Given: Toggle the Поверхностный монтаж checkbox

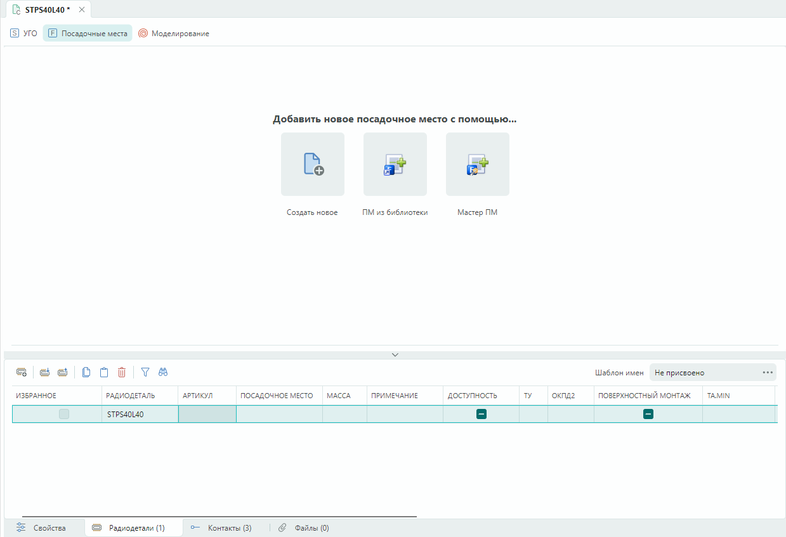Looking at the screenshot, I should (x=648, y=414).
